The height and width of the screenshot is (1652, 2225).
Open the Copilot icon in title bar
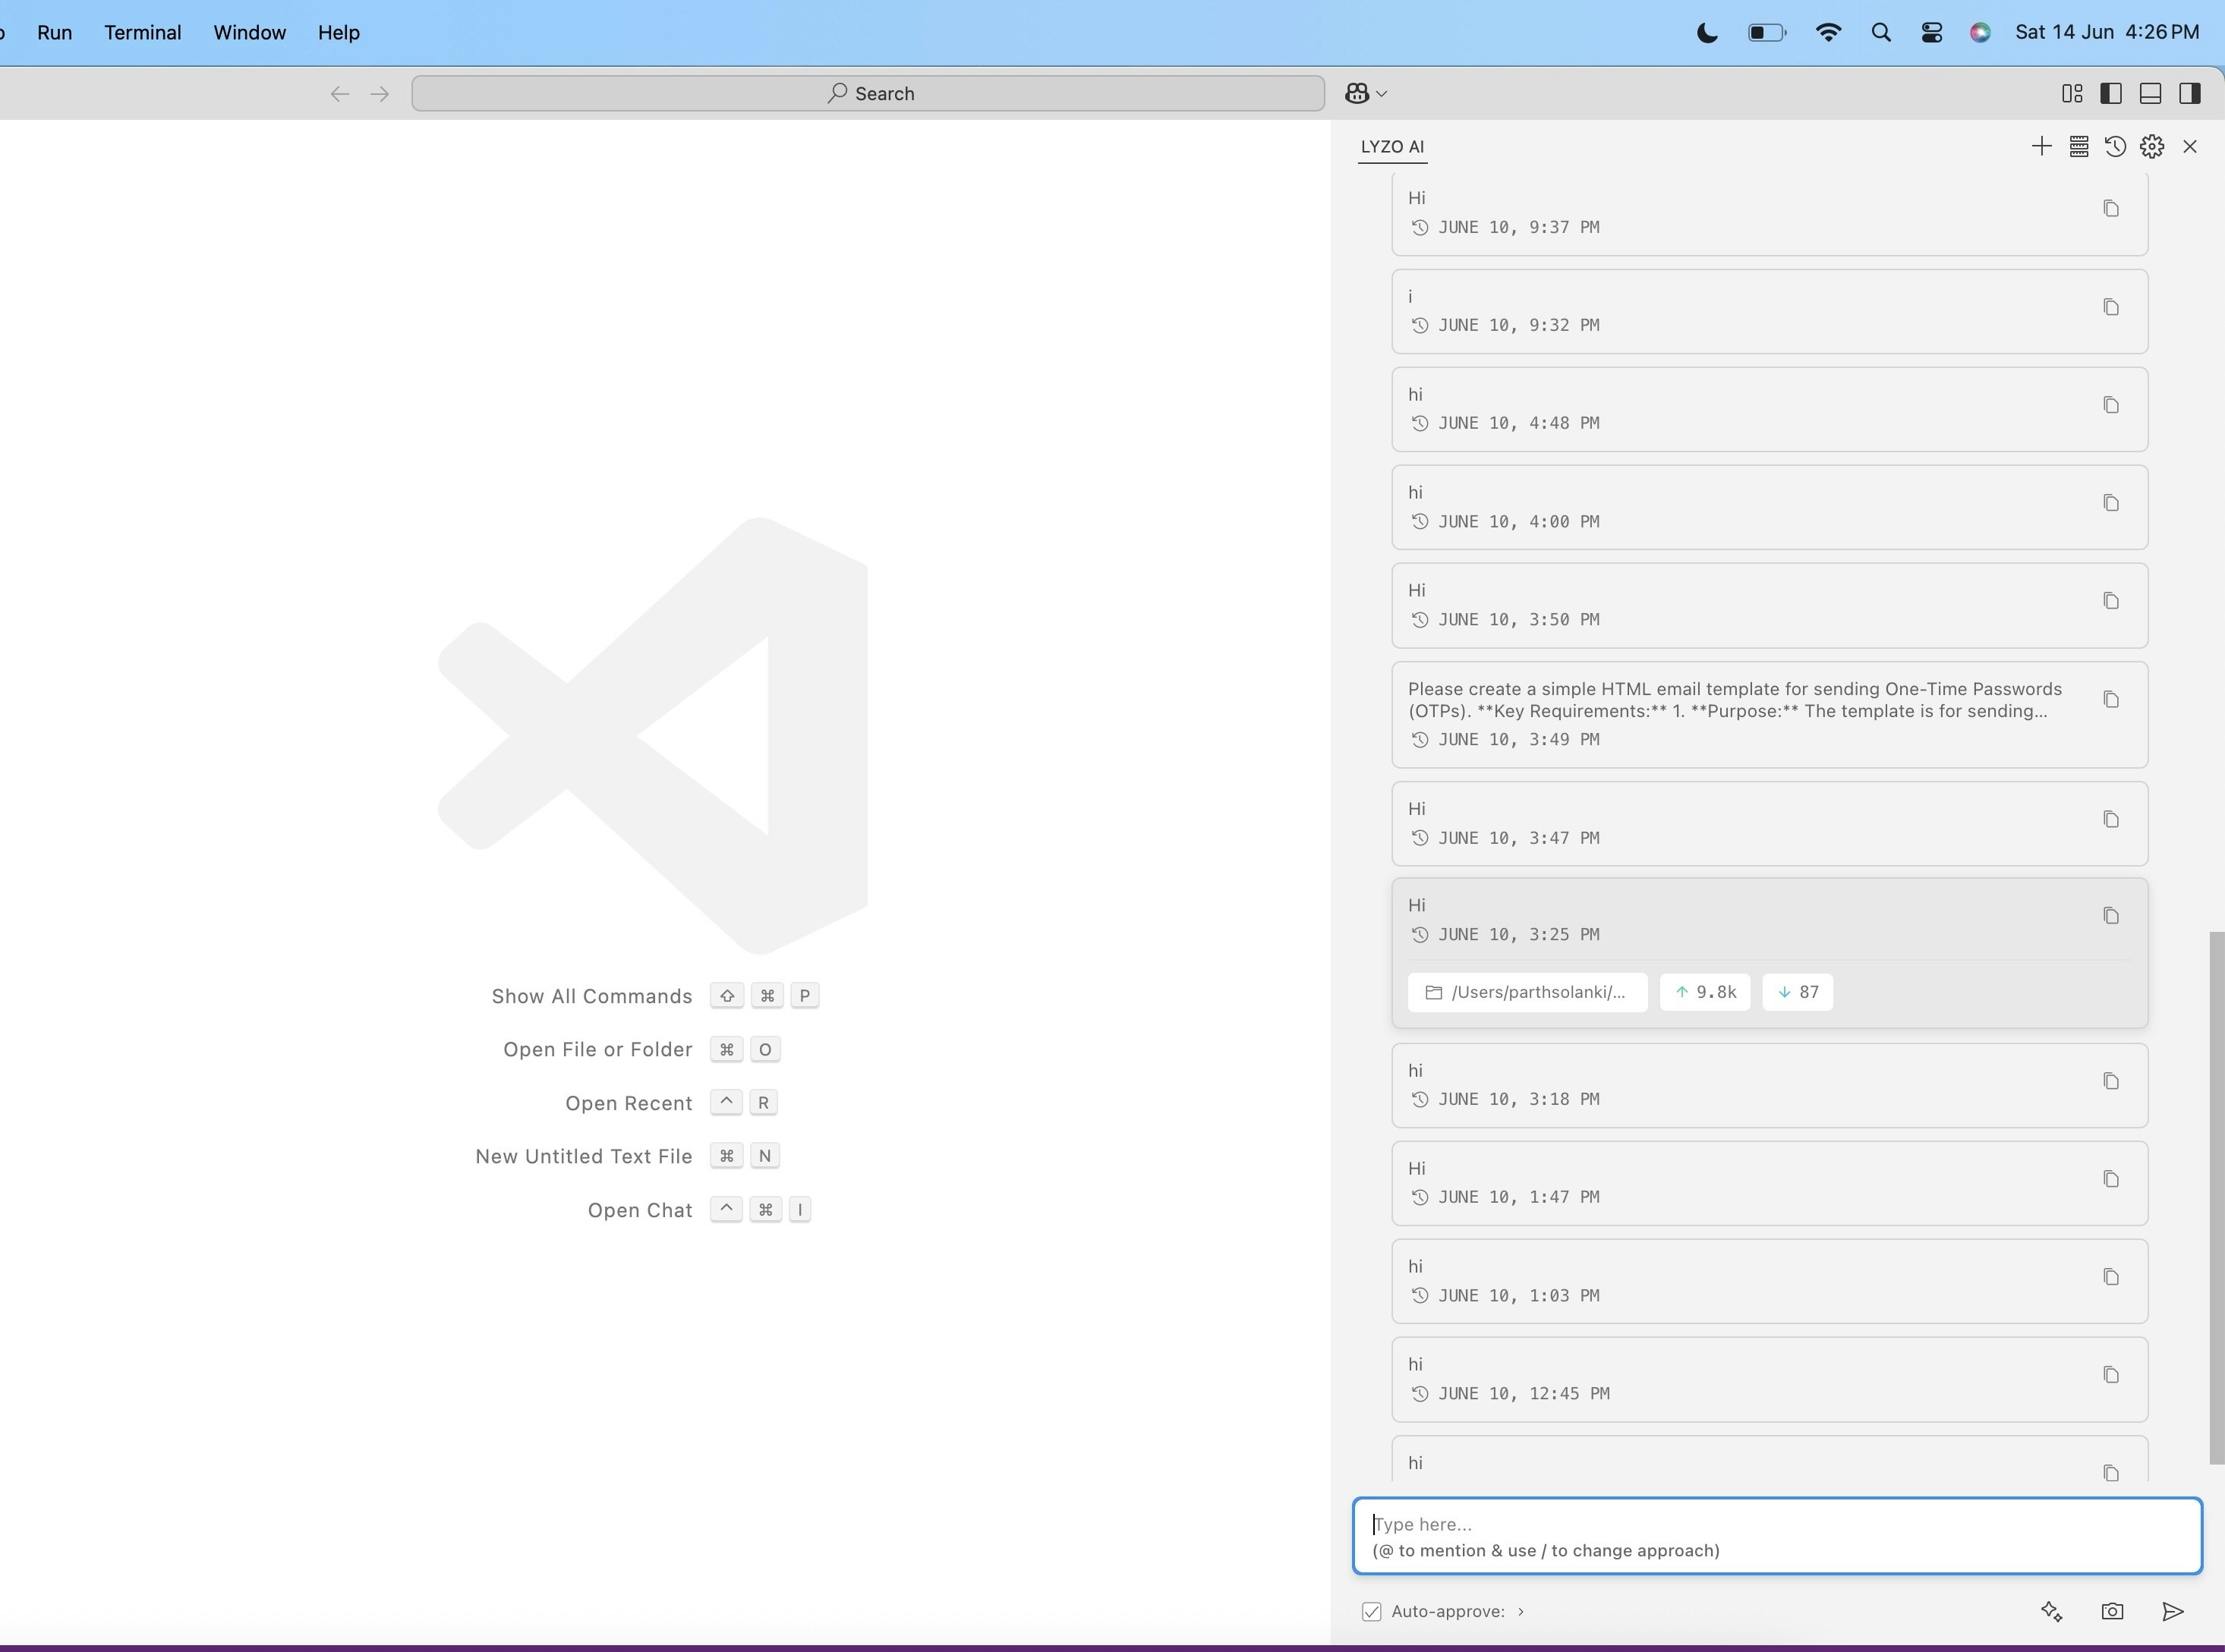[x=1357, y=93]
